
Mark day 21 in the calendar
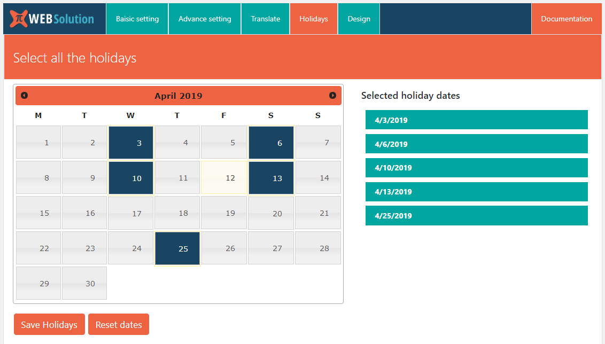318,213
